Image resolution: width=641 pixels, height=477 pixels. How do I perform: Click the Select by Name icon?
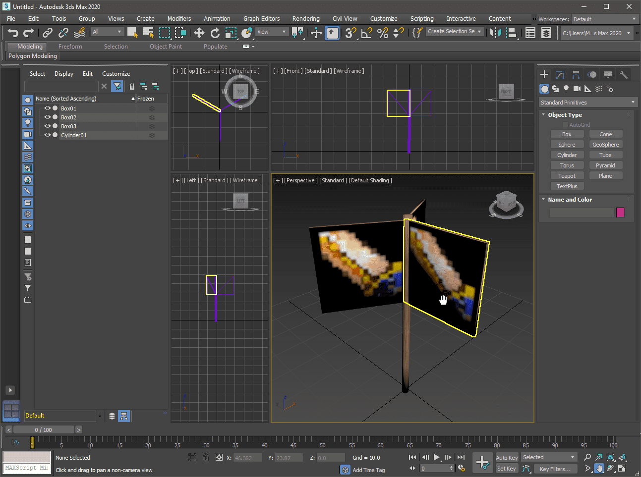click(x=148, y=33)
